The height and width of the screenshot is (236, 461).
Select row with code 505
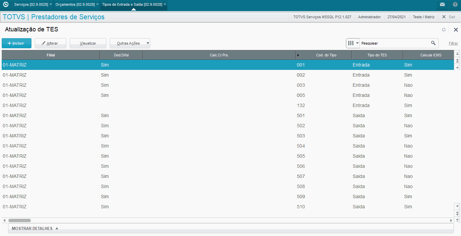pos(228,156)
